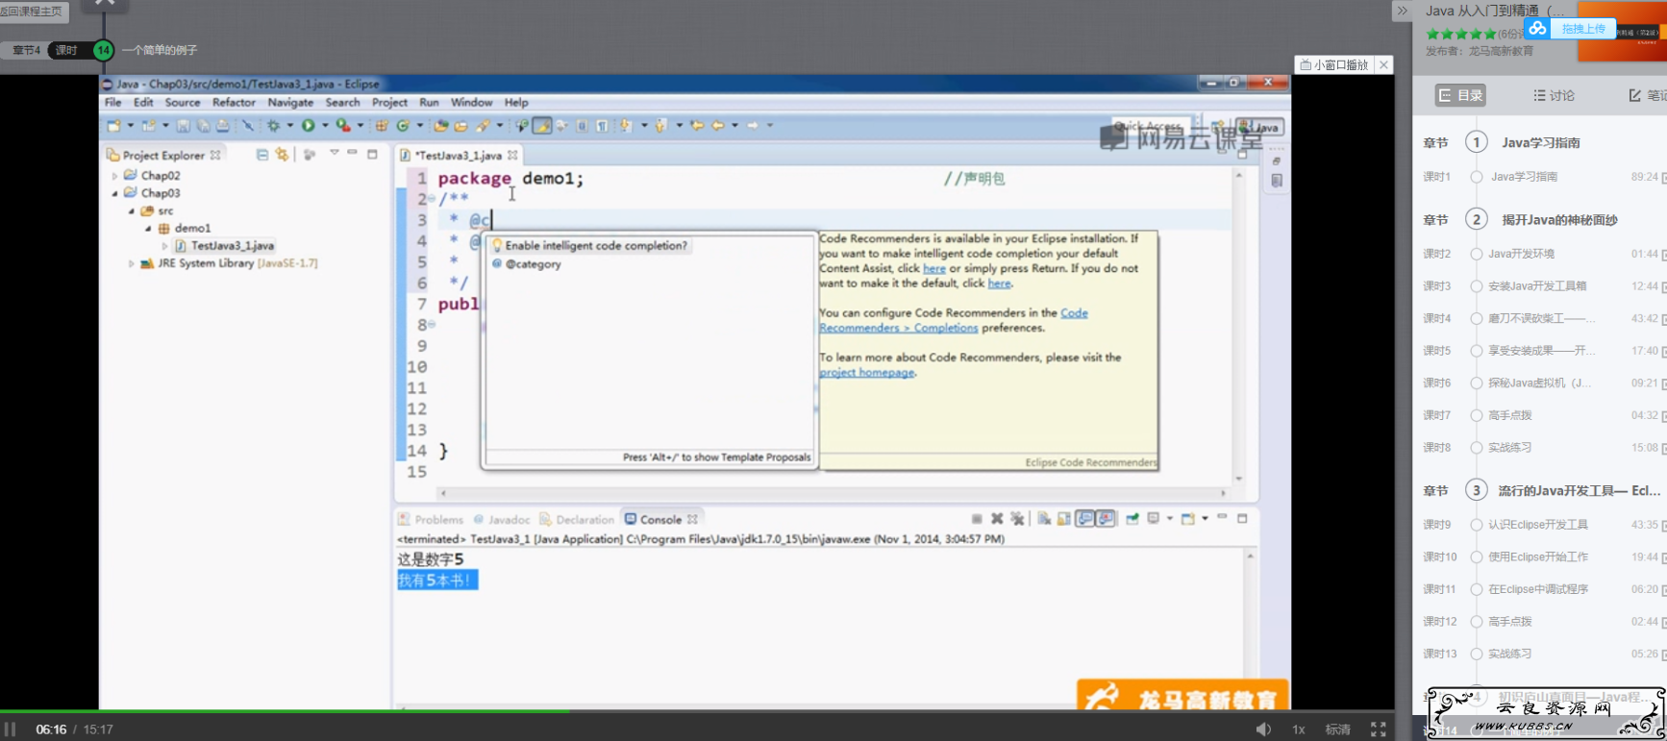1667x741 pixels.
Task: Click the 标清 quality button
Action: click(1338, 729)
